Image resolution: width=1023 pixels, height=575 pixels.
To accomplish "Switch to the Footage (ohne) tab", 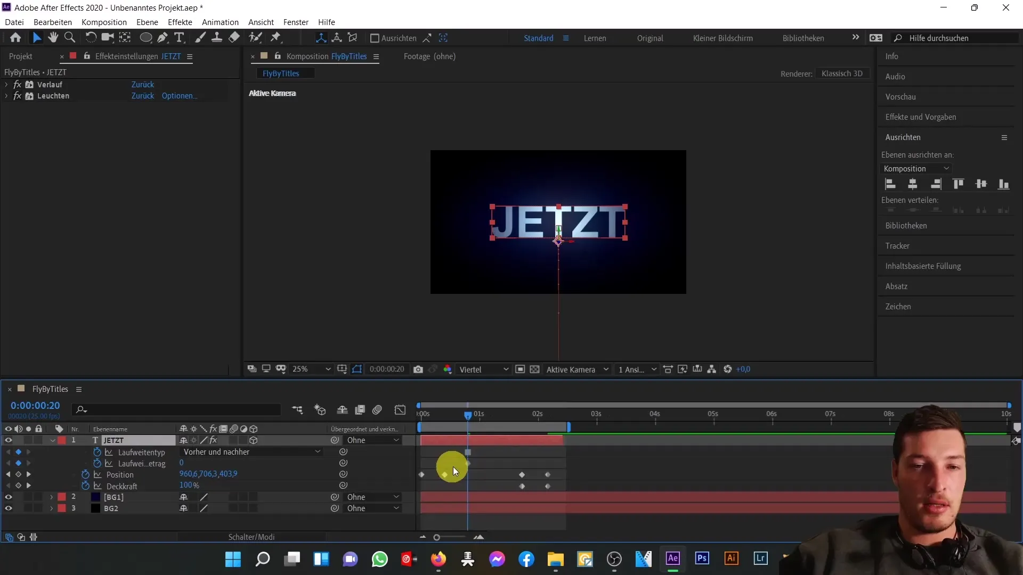I will 429,56.
